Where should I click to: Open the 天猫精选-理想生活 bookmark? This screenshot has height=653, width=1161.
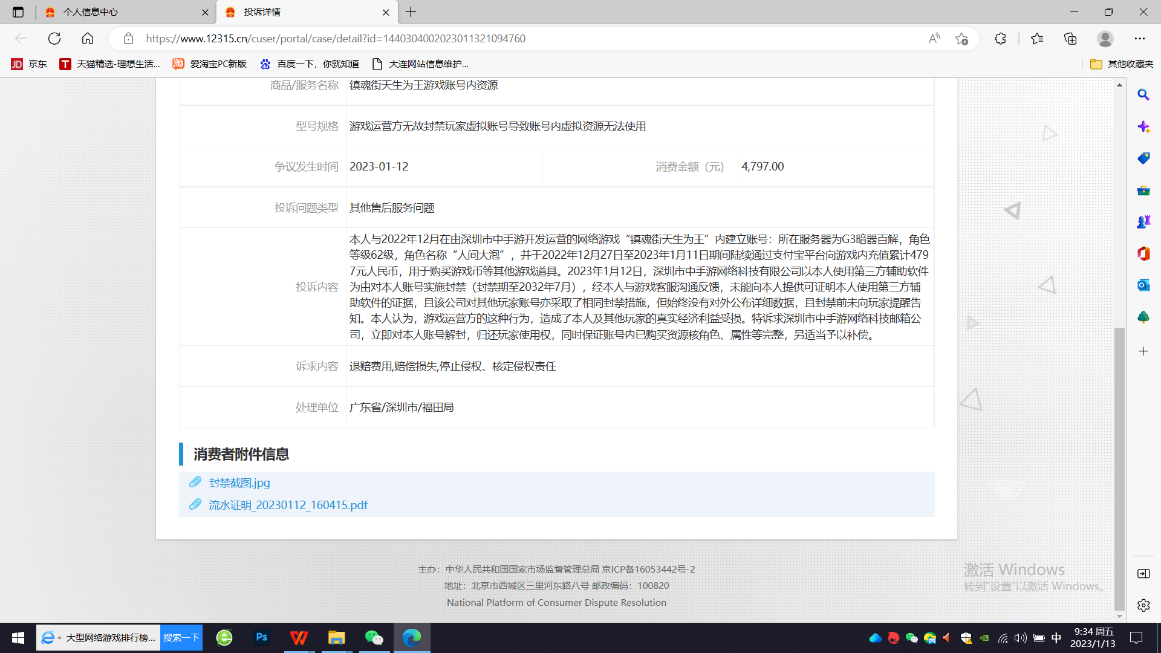[x=109, y=64]
